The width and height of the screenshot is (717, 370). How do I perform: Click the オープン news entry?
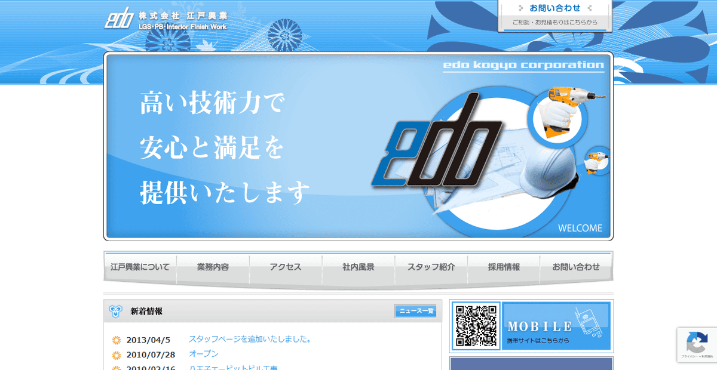click(204, 354)
